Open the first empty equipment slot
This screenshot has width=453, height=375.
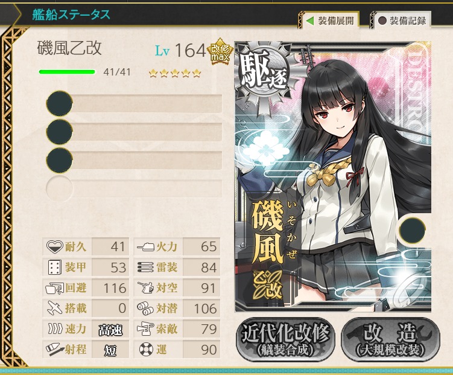click(134, 103)
